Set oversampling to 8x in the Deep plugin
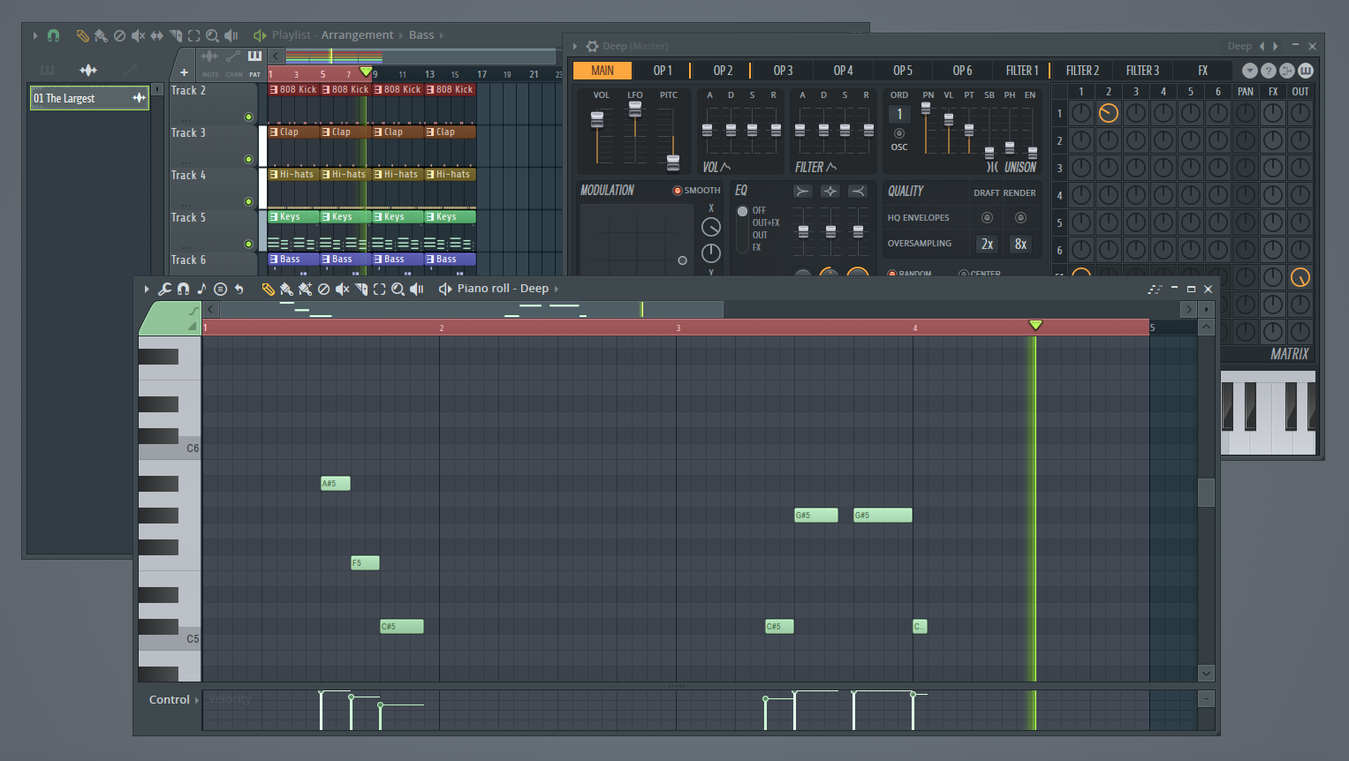1349x761 pixels. click(1020, 244)
